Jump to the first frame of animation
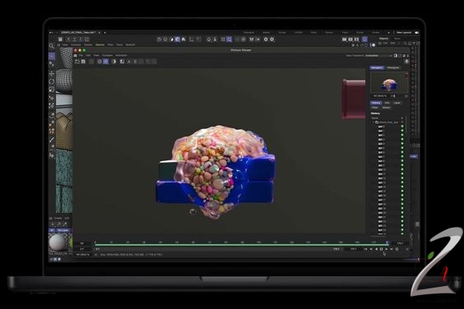The width and height of the screenshot is (464, 309). 366,249
